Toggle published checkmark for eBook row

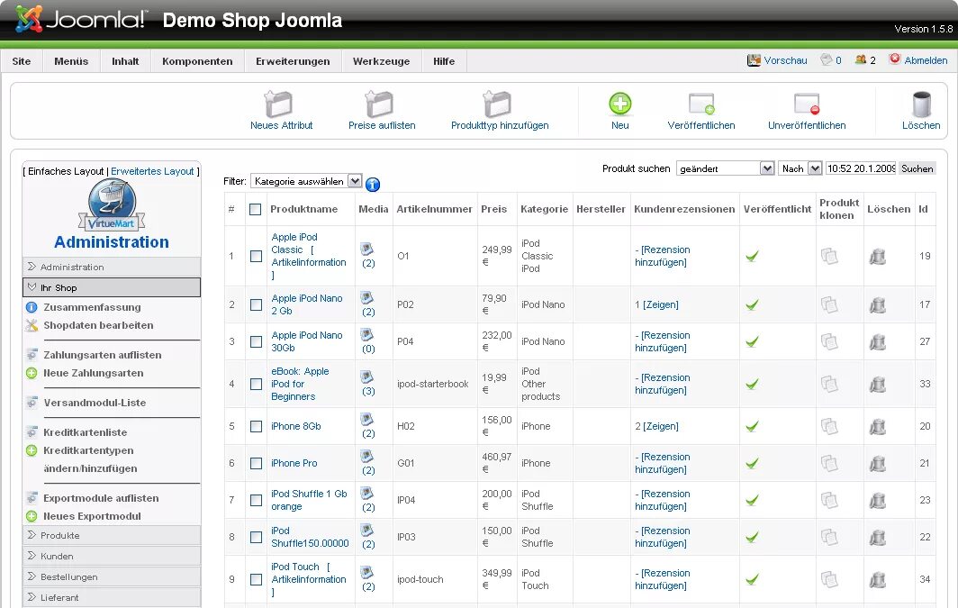tap(752, 384)
